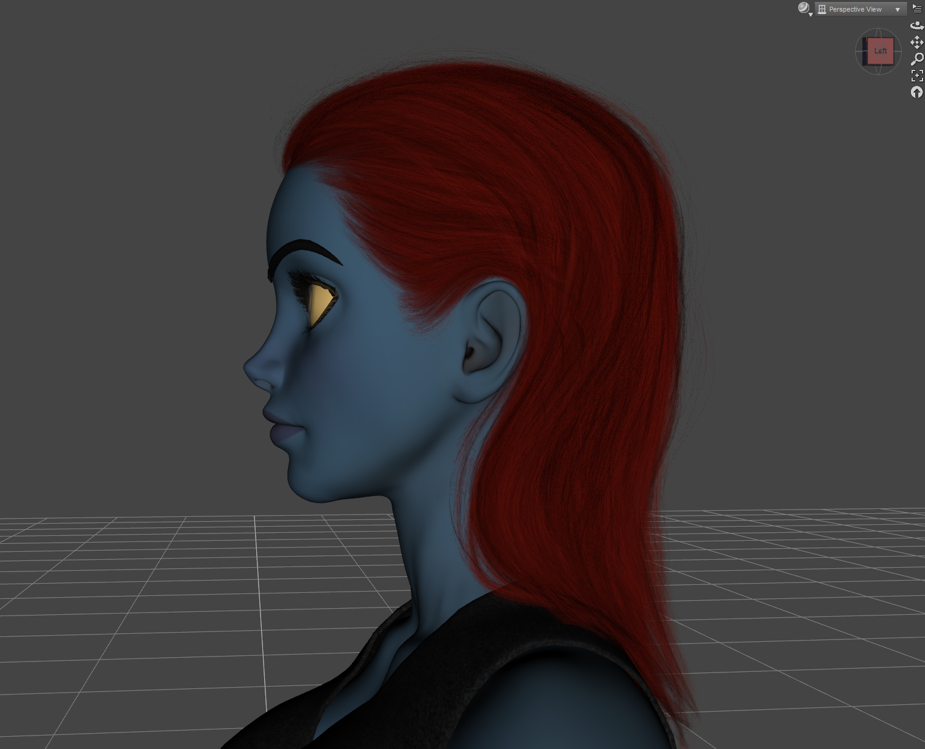The width and height of the screenshot is (925, 749).
Task: Open the Perspective View camera dropdown
Action: pos(861,9)
